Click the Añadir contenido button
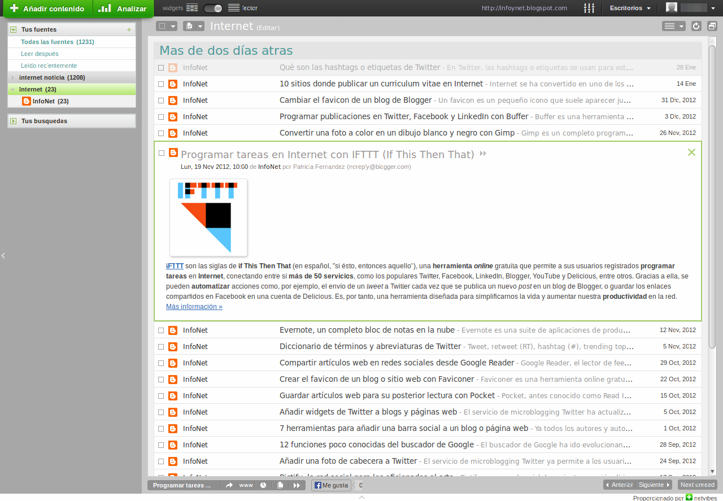 point(47,9)
